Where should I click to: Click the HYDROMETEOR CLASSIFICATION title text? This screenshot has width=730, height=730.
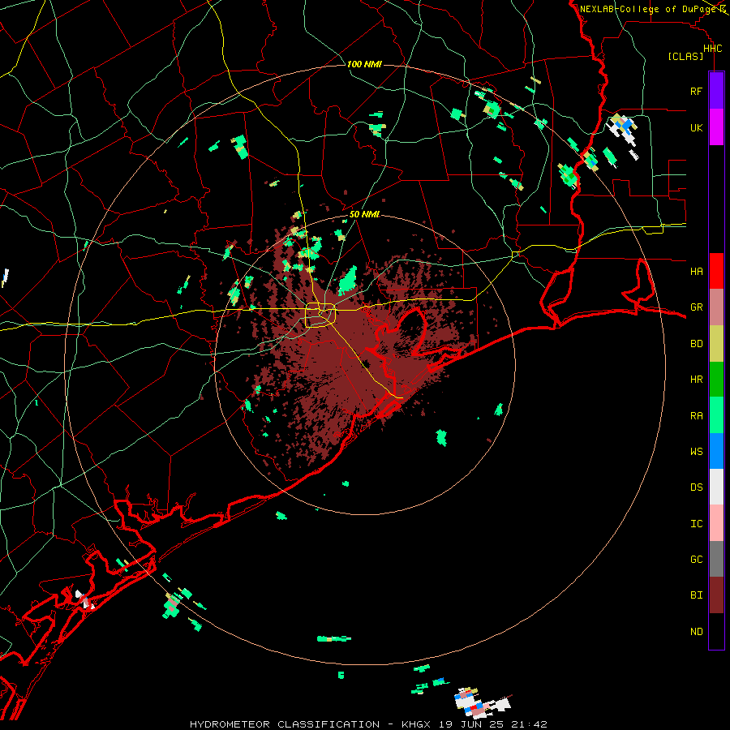tap(285, 724)
